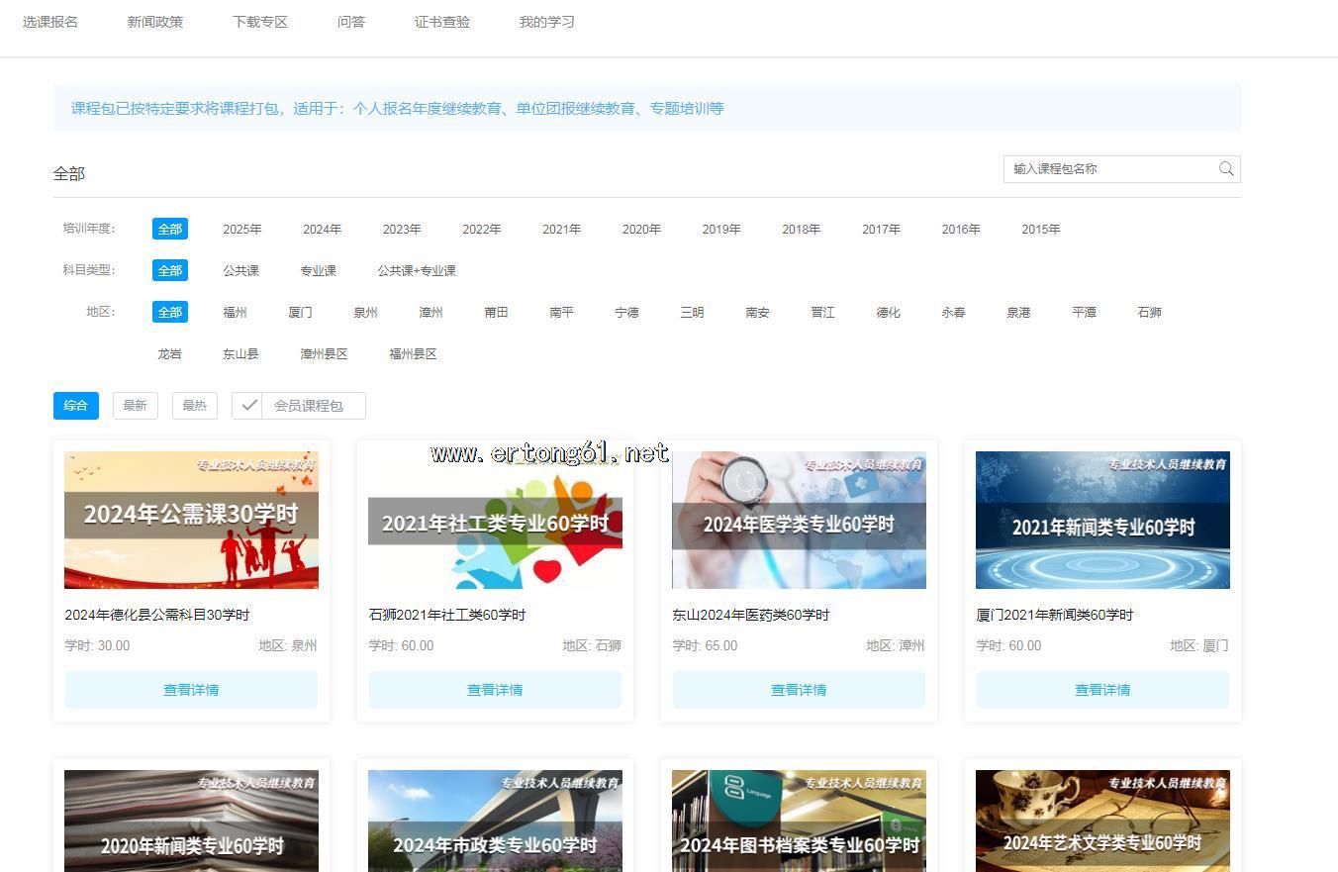Open the 2024年市政类专业60学时 thumbnail
1338x872 pixels.
[495, 822]
